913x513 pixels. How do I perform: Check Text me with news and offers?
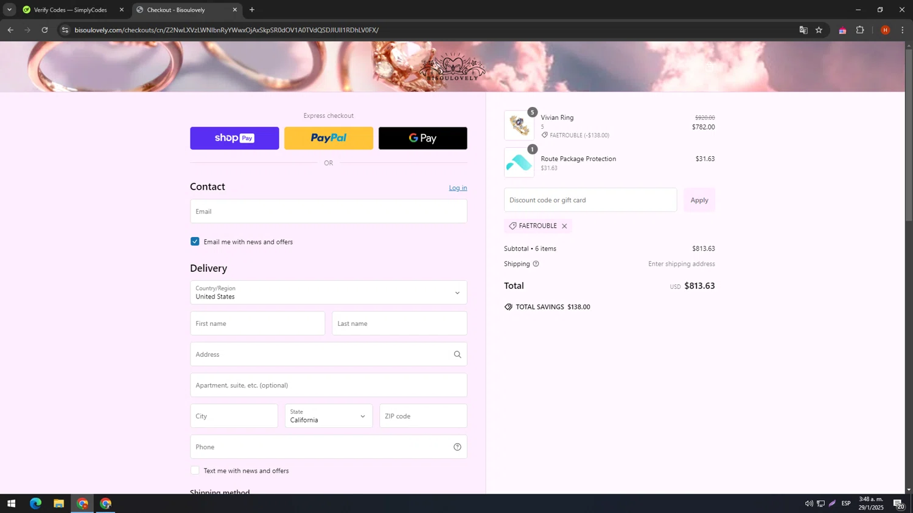pos(195,470)
